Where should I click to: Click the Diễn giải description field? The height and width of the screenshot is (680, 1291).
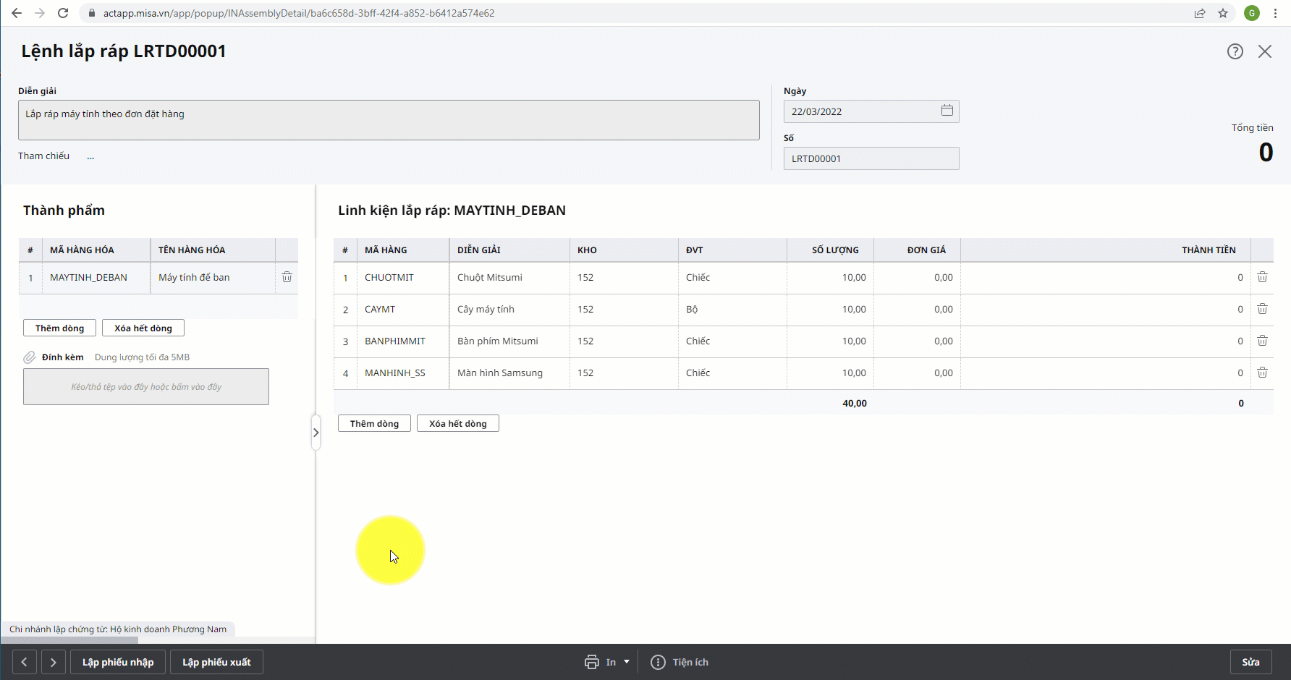tap(389, 120)
